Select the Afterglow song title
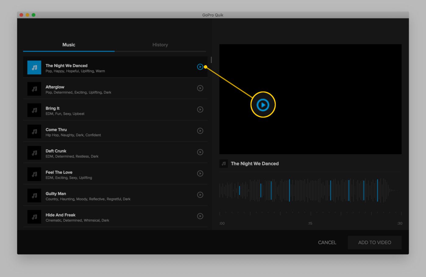Viewport: 426px width, 277px height. 55,87
